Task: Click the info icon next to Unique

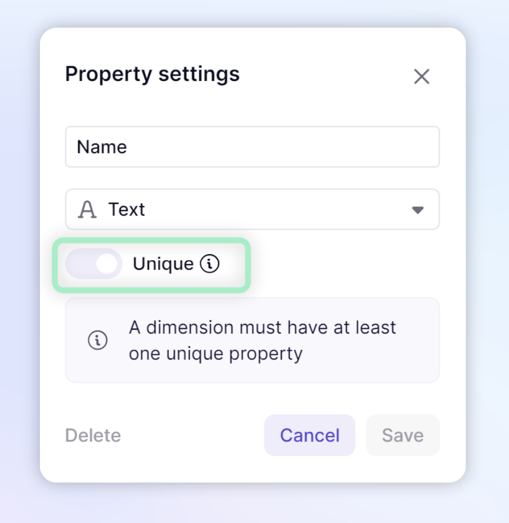Action: pos(209,264)
